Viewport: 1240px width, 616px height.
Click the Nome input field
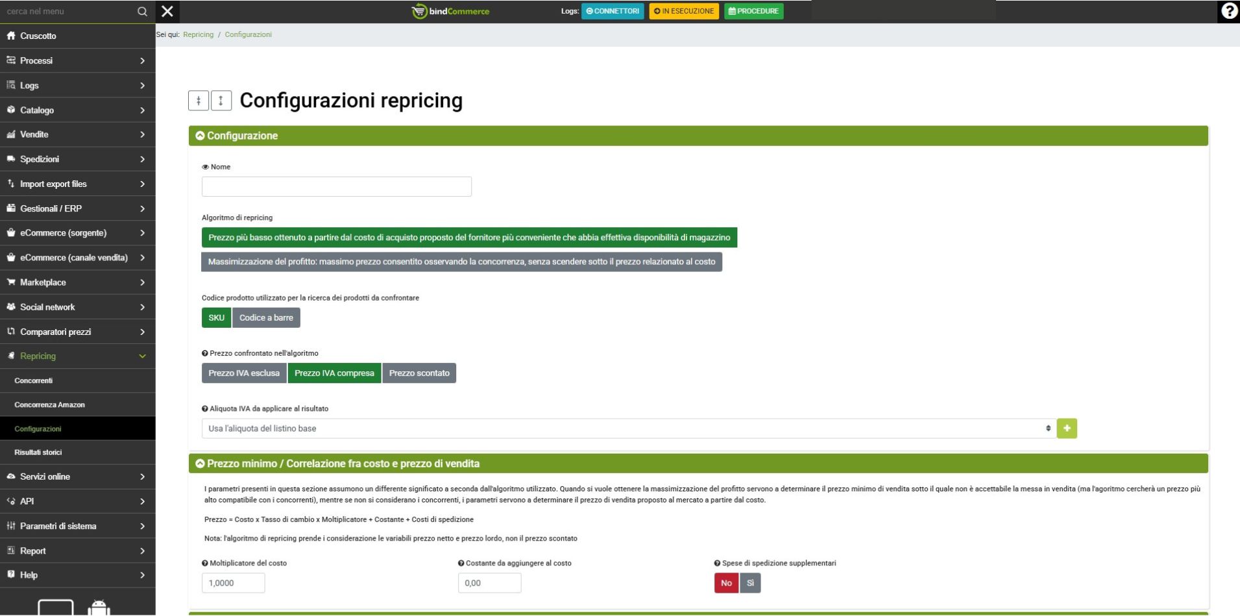[336, 187]
